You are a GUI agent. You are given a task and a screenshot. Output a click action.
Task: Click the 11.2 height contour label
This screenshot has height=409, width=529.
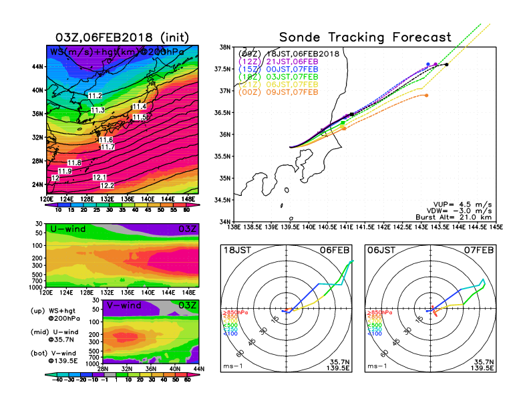click(x=95, y=96)
